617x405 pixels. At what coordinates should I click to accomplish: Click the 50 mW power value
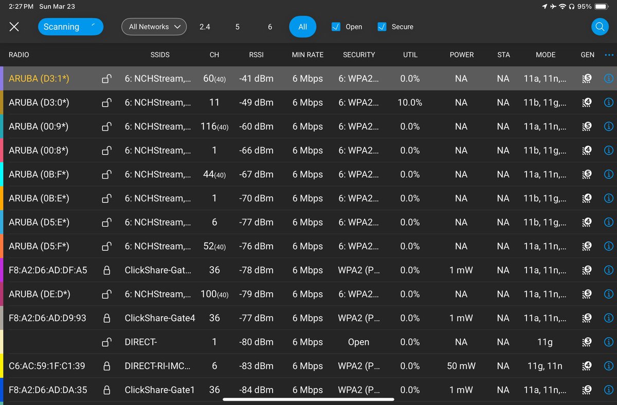[461, 366]
